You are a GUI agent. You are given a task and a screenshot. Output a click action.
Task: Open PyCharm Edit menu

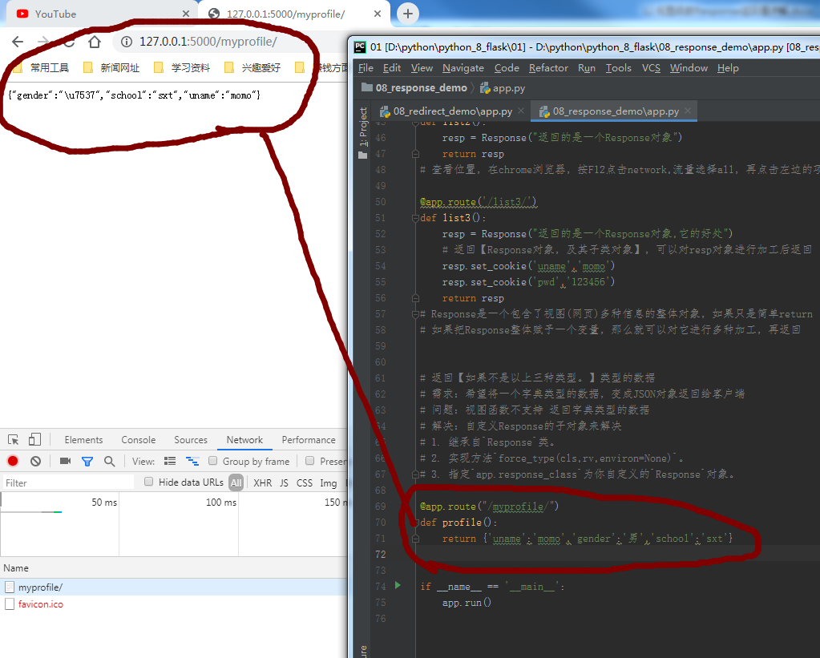[392, 68]
